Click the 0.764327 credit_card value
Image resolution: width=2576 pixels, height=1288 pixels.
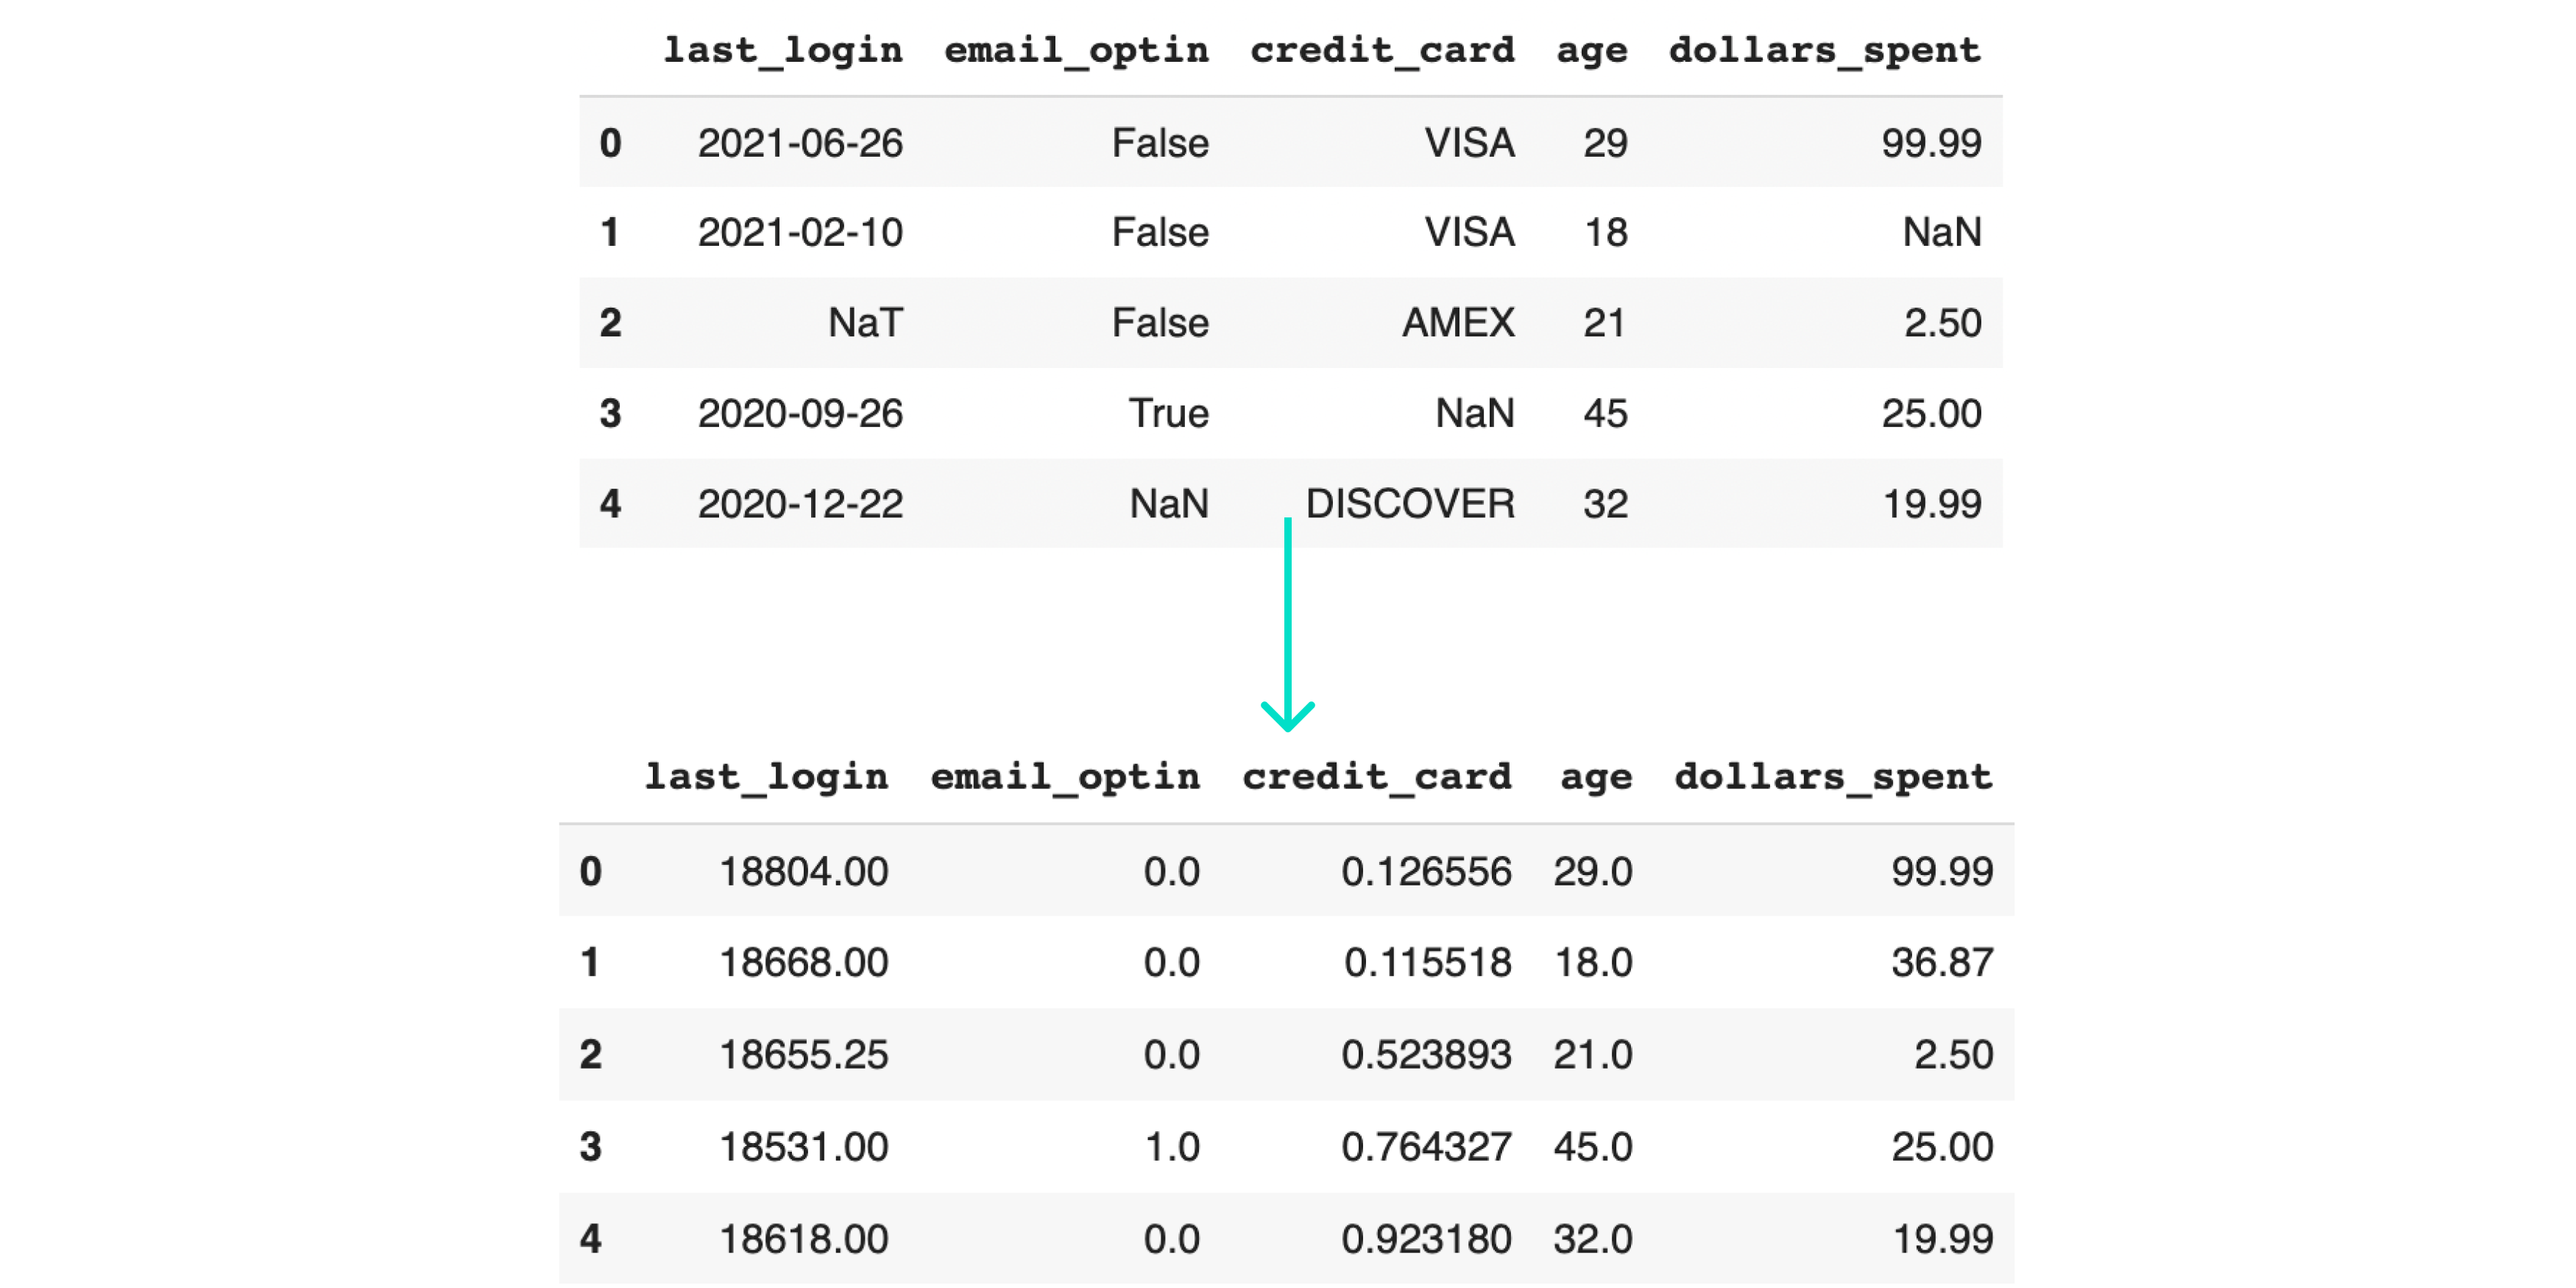1426,1147
